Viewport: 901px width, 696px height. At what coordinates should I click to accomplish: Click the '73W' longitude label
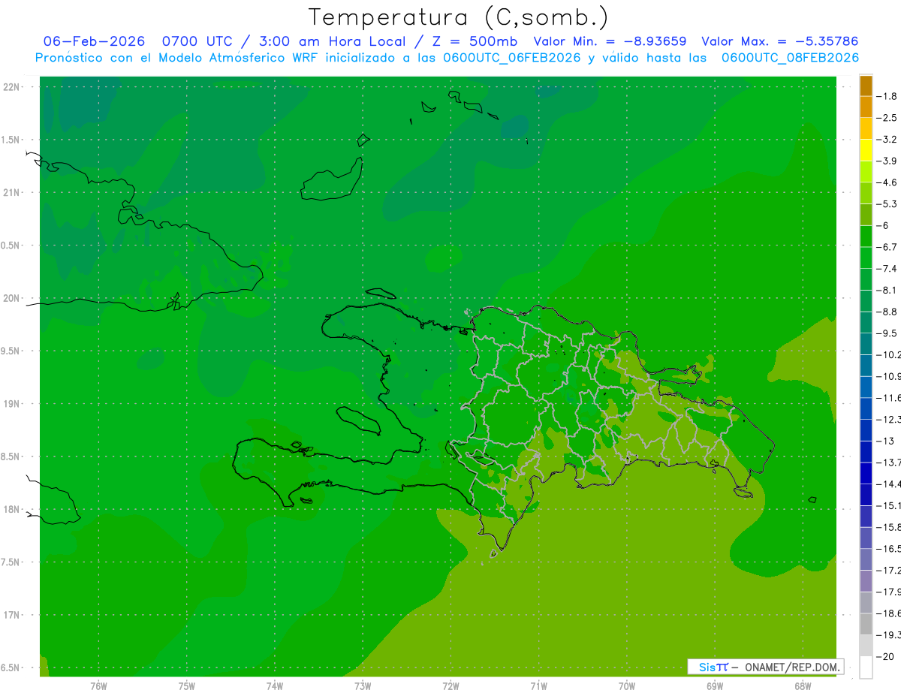pos(363,685)
